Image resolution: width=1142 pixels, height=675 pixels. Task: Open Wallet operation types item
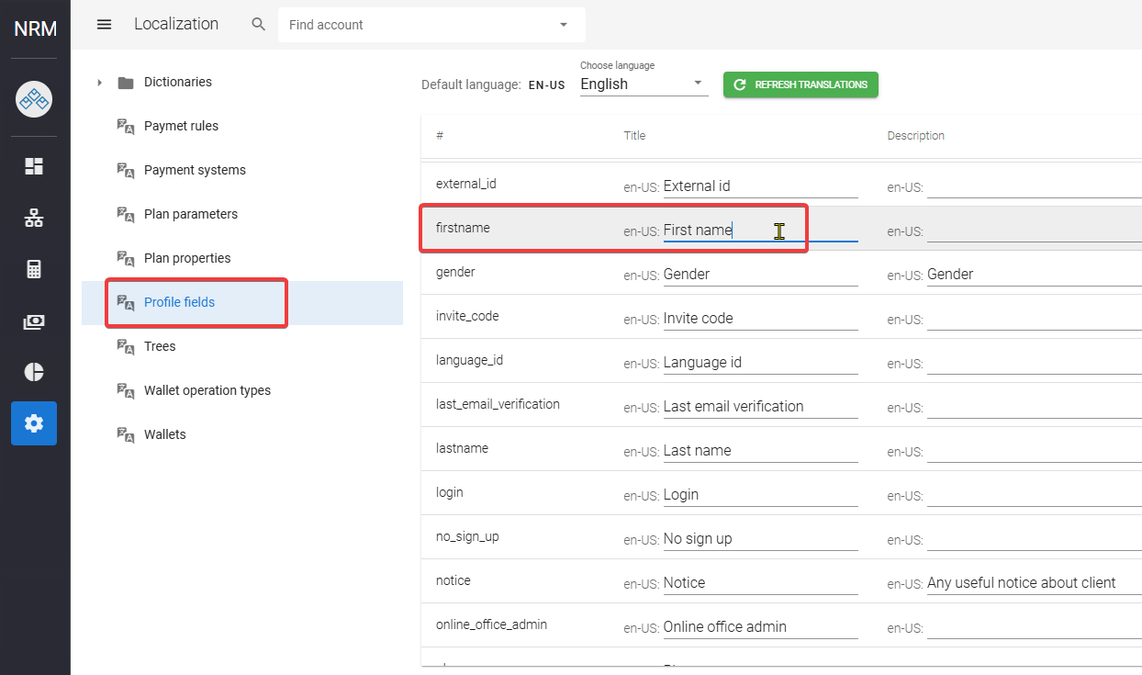[x=207, y=390]
